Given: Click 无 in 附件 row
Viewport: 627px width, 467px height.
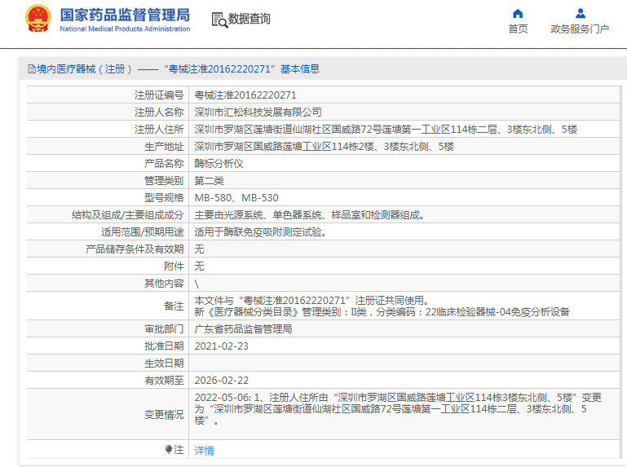Looking at the screenshot, I should (x=199, y=267).
